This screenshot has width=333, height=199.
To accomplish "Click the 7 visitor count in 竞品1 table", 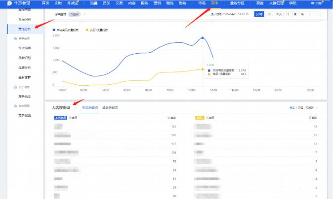I will point(316,152).
